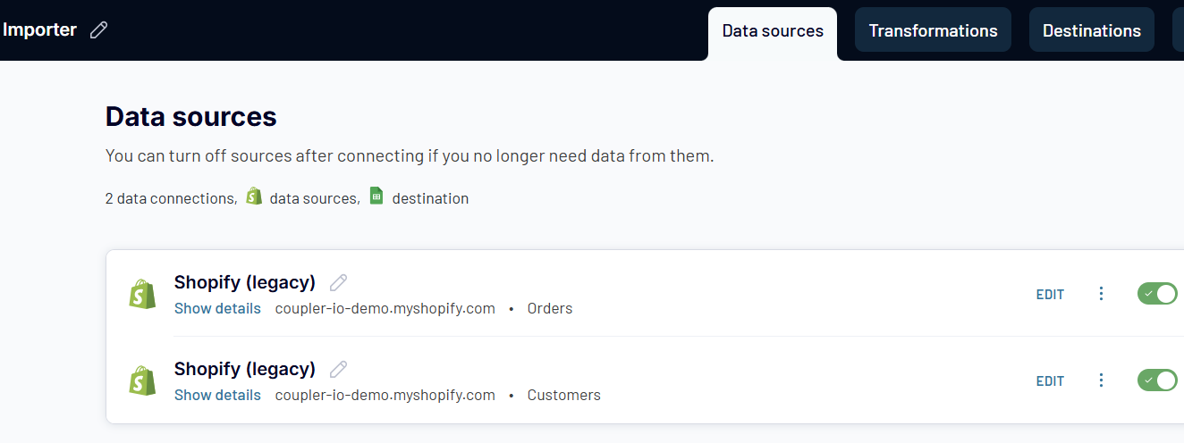
Task: Click the Importer title text
Action: tap(39, 29)
